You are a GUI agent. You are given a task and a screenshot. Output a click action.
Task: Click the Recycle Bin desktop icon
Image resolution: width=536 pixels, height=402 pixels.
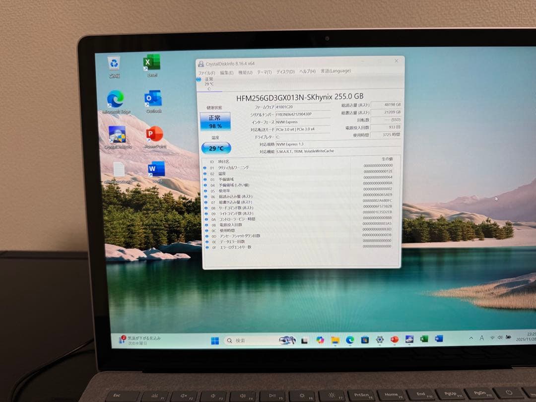point(115,64)
